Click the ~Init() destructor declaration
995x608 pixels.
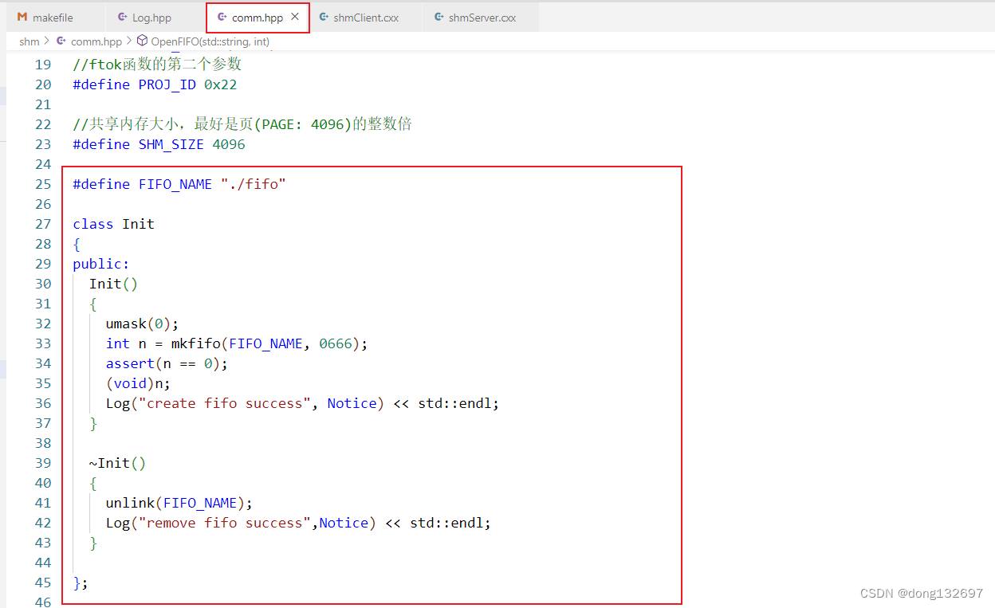118,463
